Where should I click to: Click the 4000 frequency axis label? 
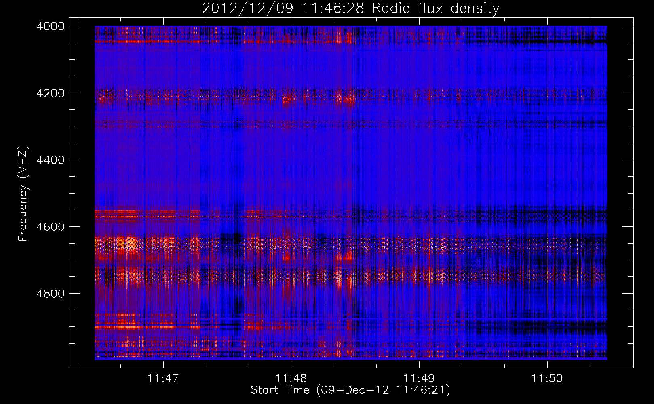pos(50,26)
